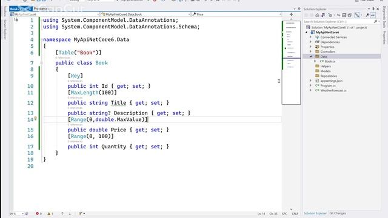
Task: Open Git Changes bottom tab
Action: click(x=338, y=213)
